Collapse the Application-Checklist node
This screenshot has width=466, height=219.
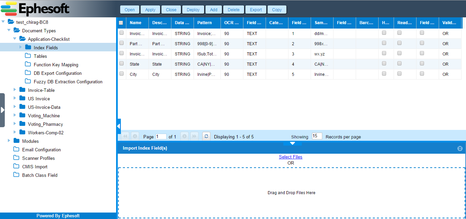(15, 39)
